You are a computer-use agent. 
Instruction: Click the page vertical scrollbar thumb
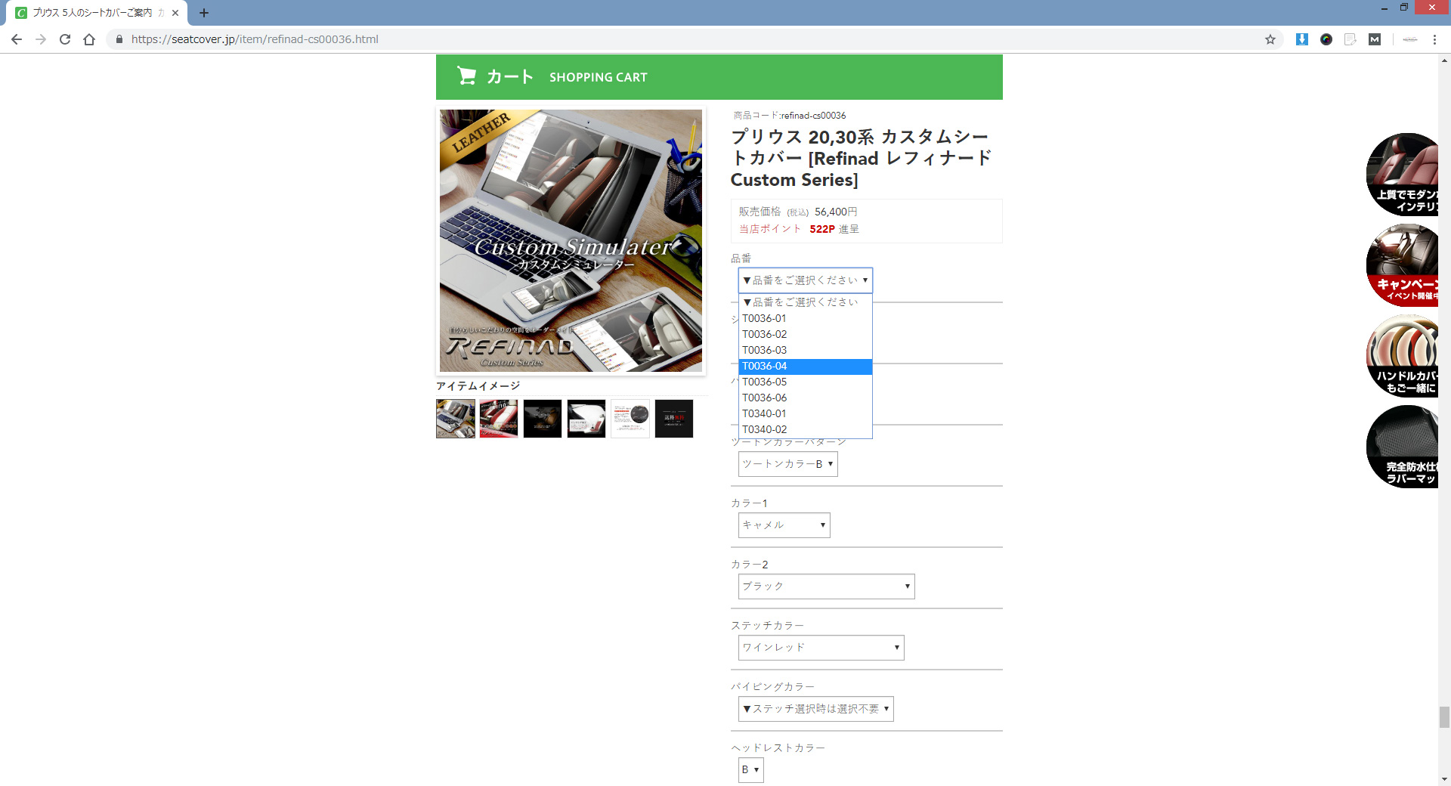pyautogui.click(x=1444, y=716)
